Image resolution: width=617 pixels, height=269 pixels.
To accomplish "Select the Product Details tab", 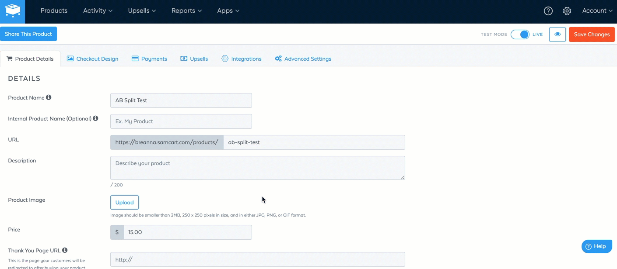I will pos(30,59).
